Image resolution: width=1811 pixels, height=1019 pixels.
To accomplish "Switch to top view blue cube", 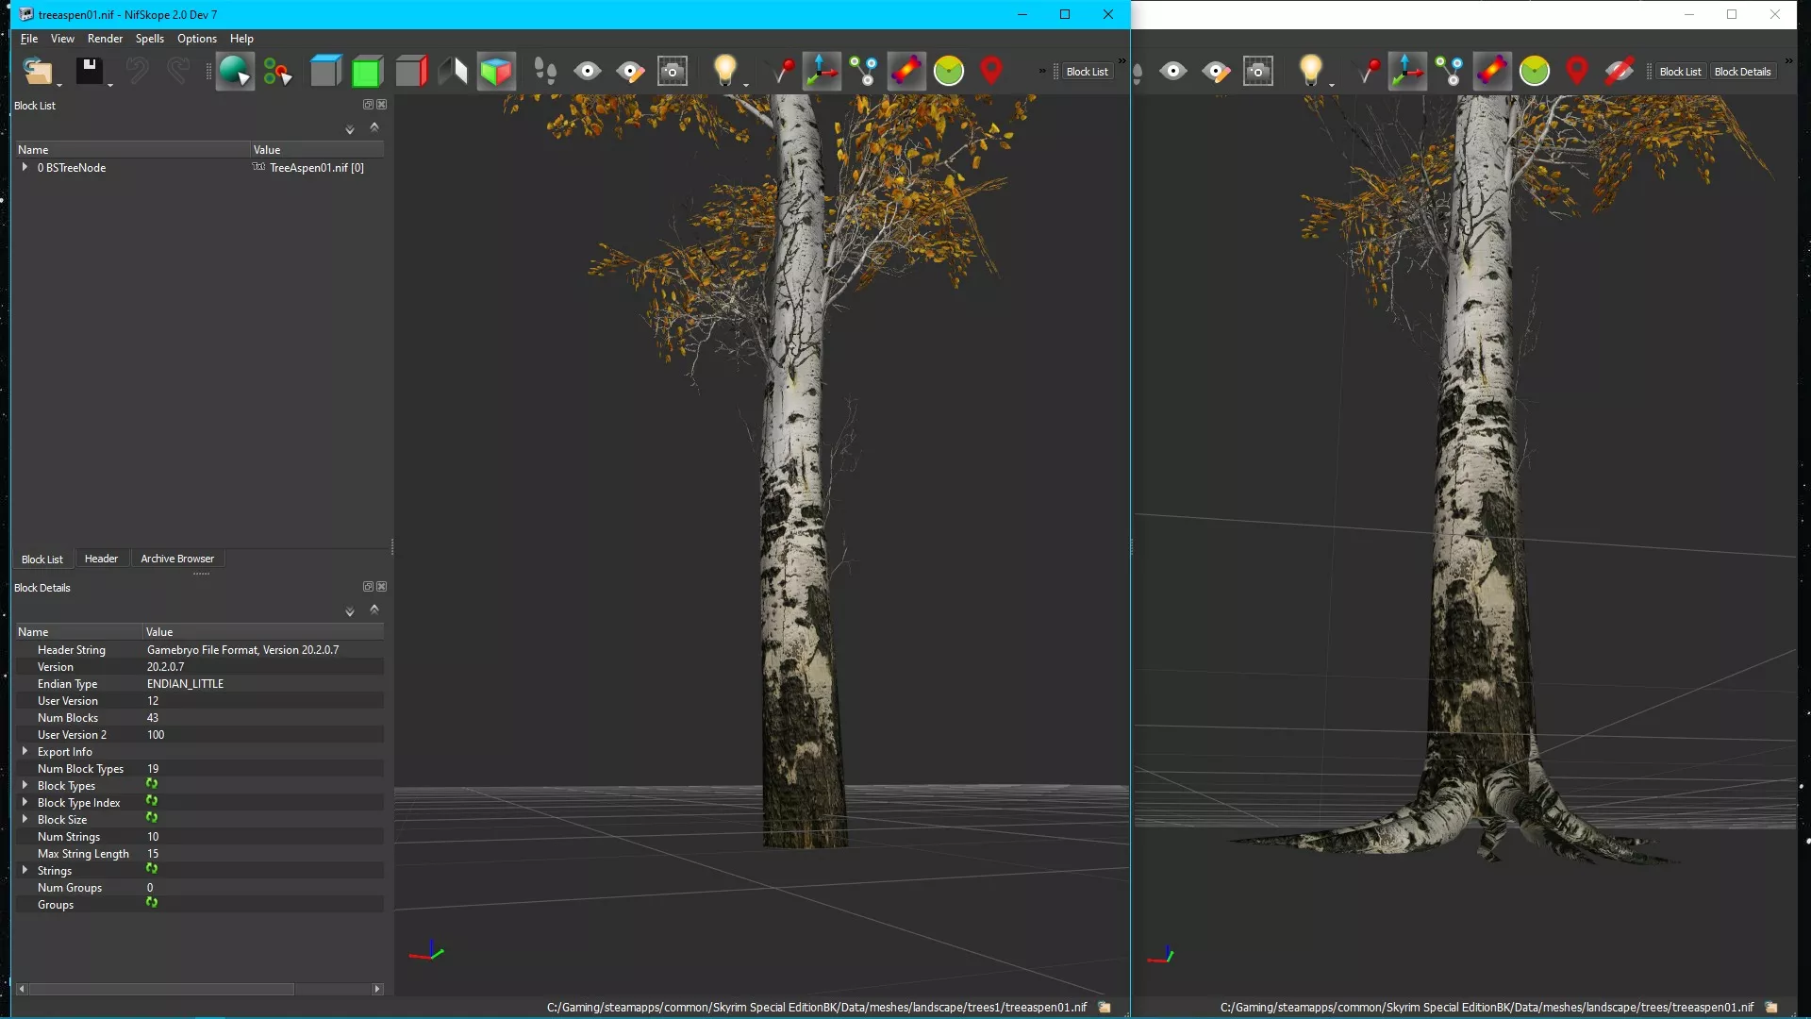I will click(325, 71).
